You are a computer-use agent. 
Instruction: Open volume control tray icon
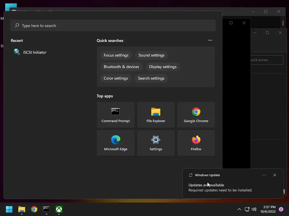254,209
